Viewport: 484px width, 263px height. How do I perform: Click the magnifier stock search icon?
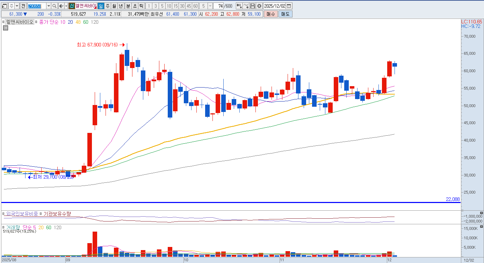(x=55, y=6)
